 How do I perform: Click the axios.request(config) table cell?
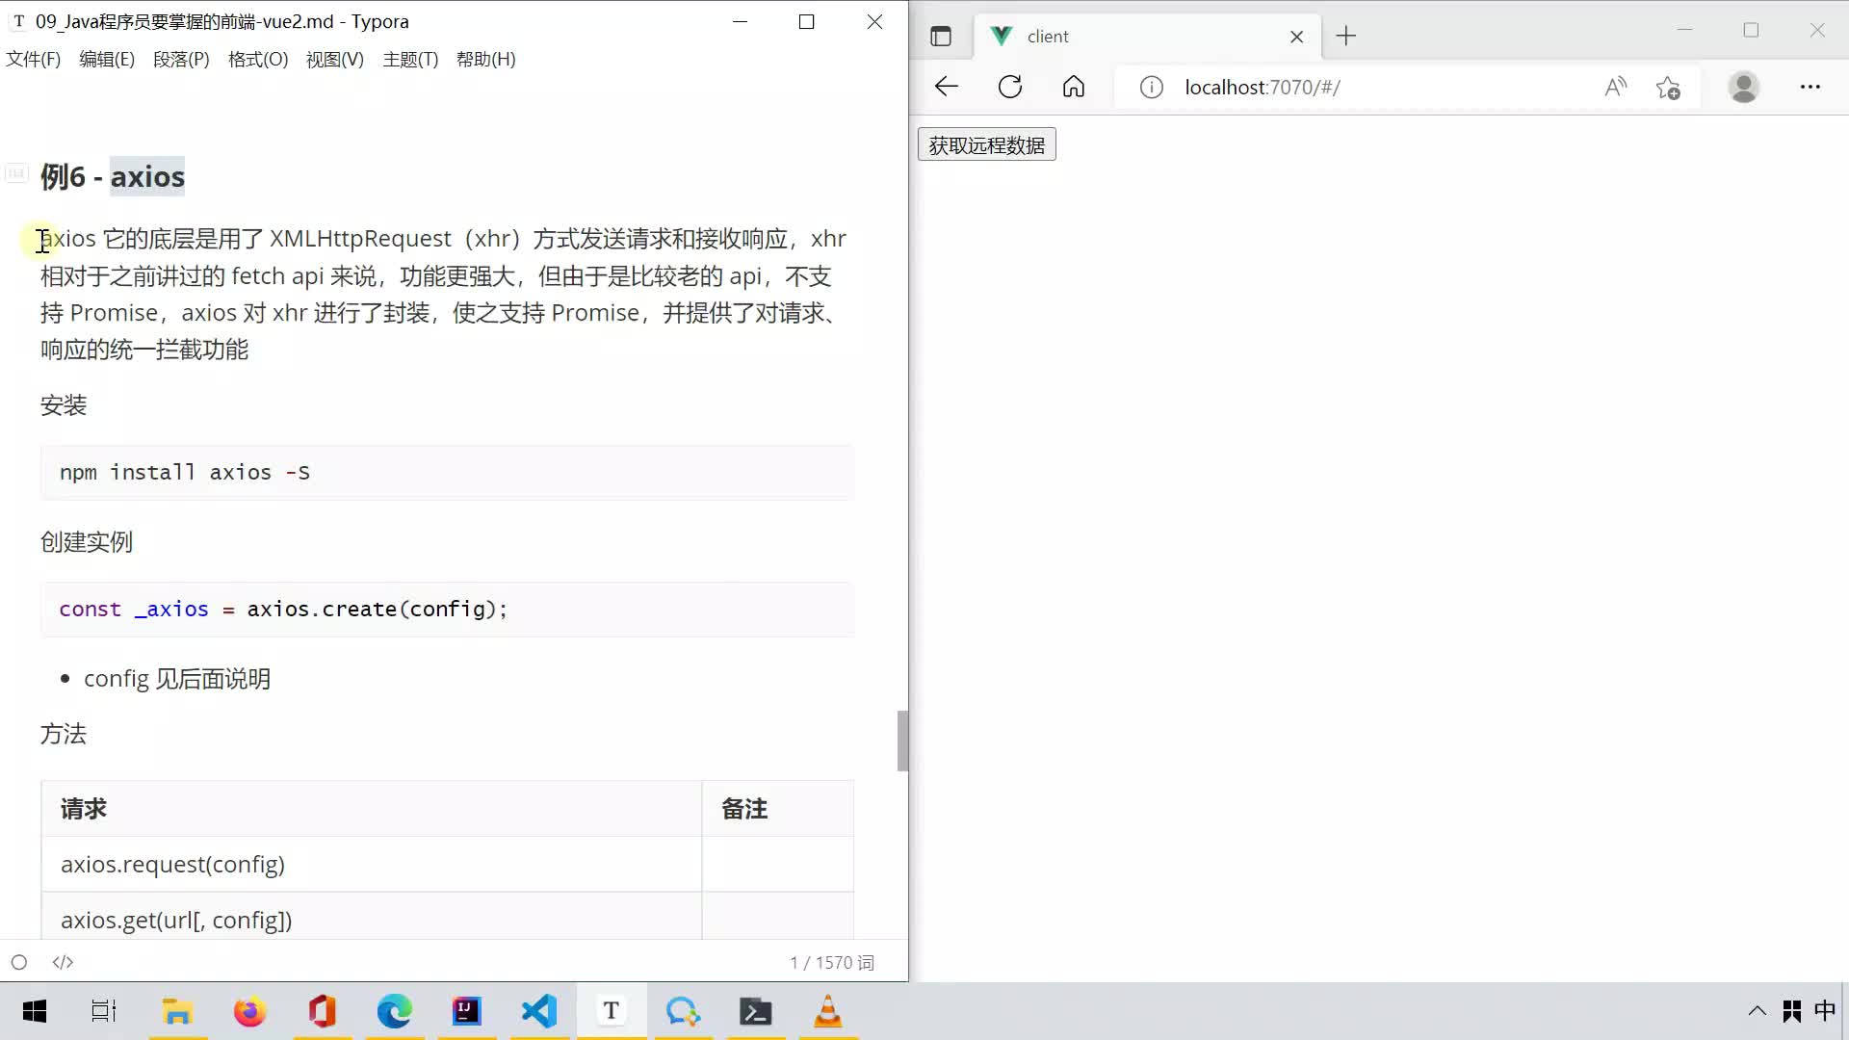coord(372,866)
